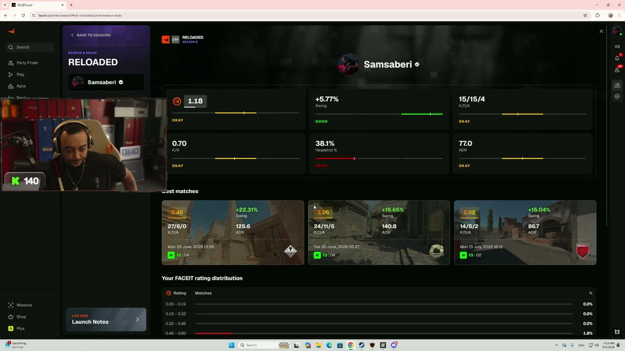Open Discord from the taskbar
625x351 pixels.
click(x=394, y=345)
